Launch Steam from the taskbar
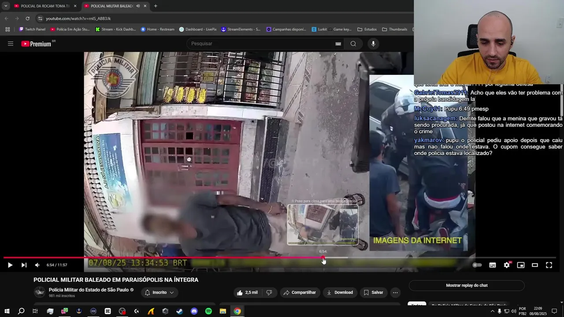Screen dimensions: 564x317 click(x=180, y=311)
